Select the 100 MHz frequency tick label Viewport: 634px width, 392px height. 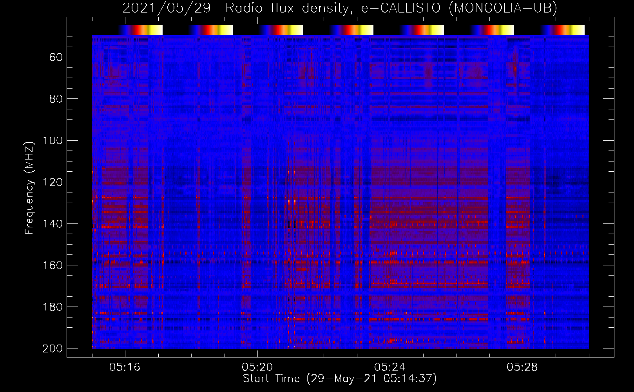(53, 141)
